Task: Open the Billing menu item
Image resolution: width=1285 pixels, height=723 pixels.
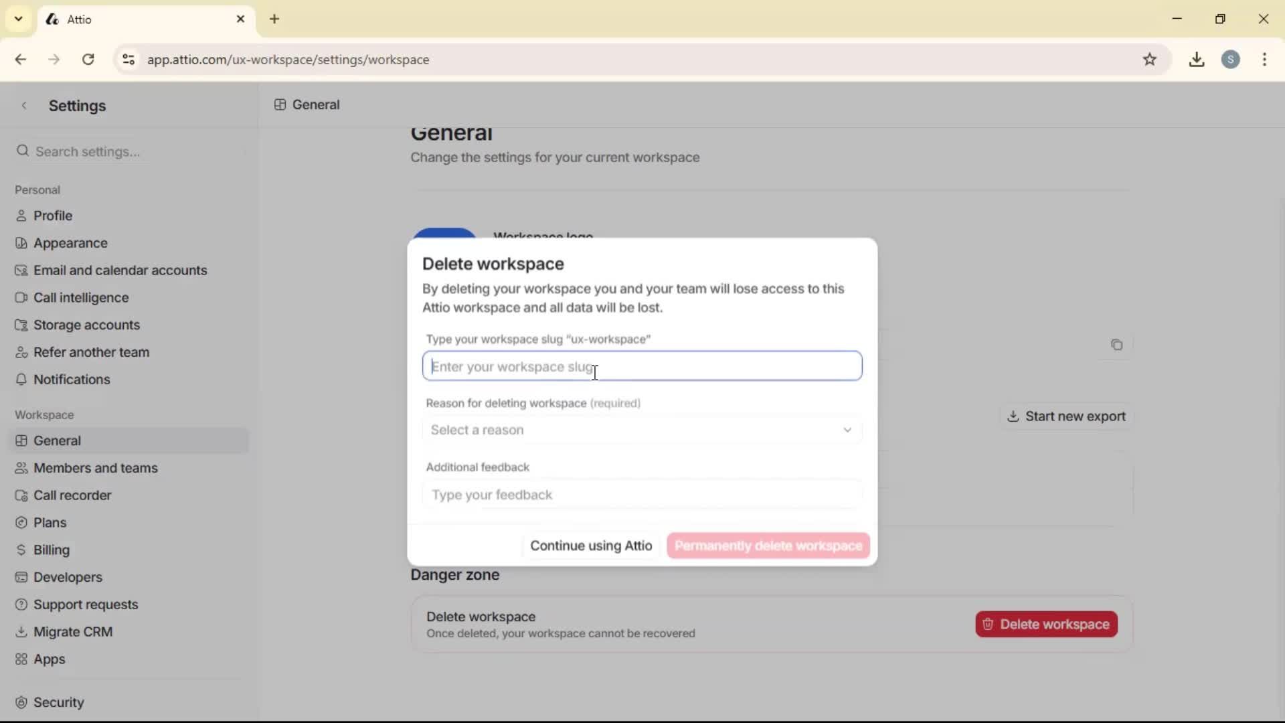Action: coord(52,550)
